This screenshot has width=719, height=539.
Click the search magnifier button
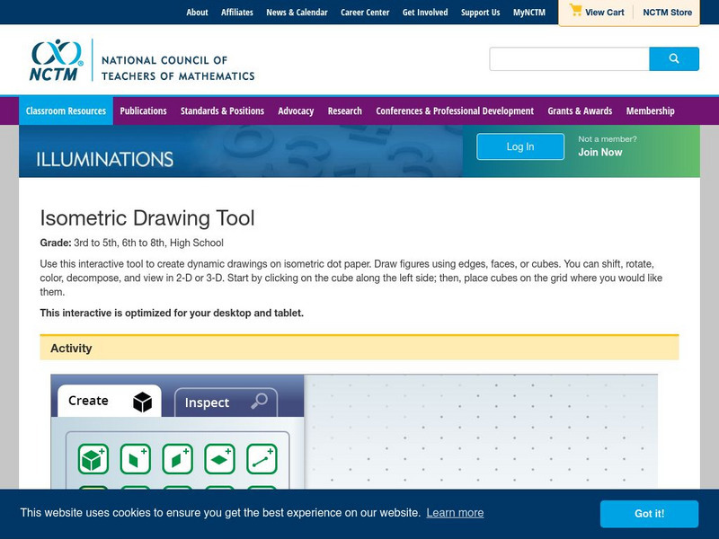click(x=674, y=59)
